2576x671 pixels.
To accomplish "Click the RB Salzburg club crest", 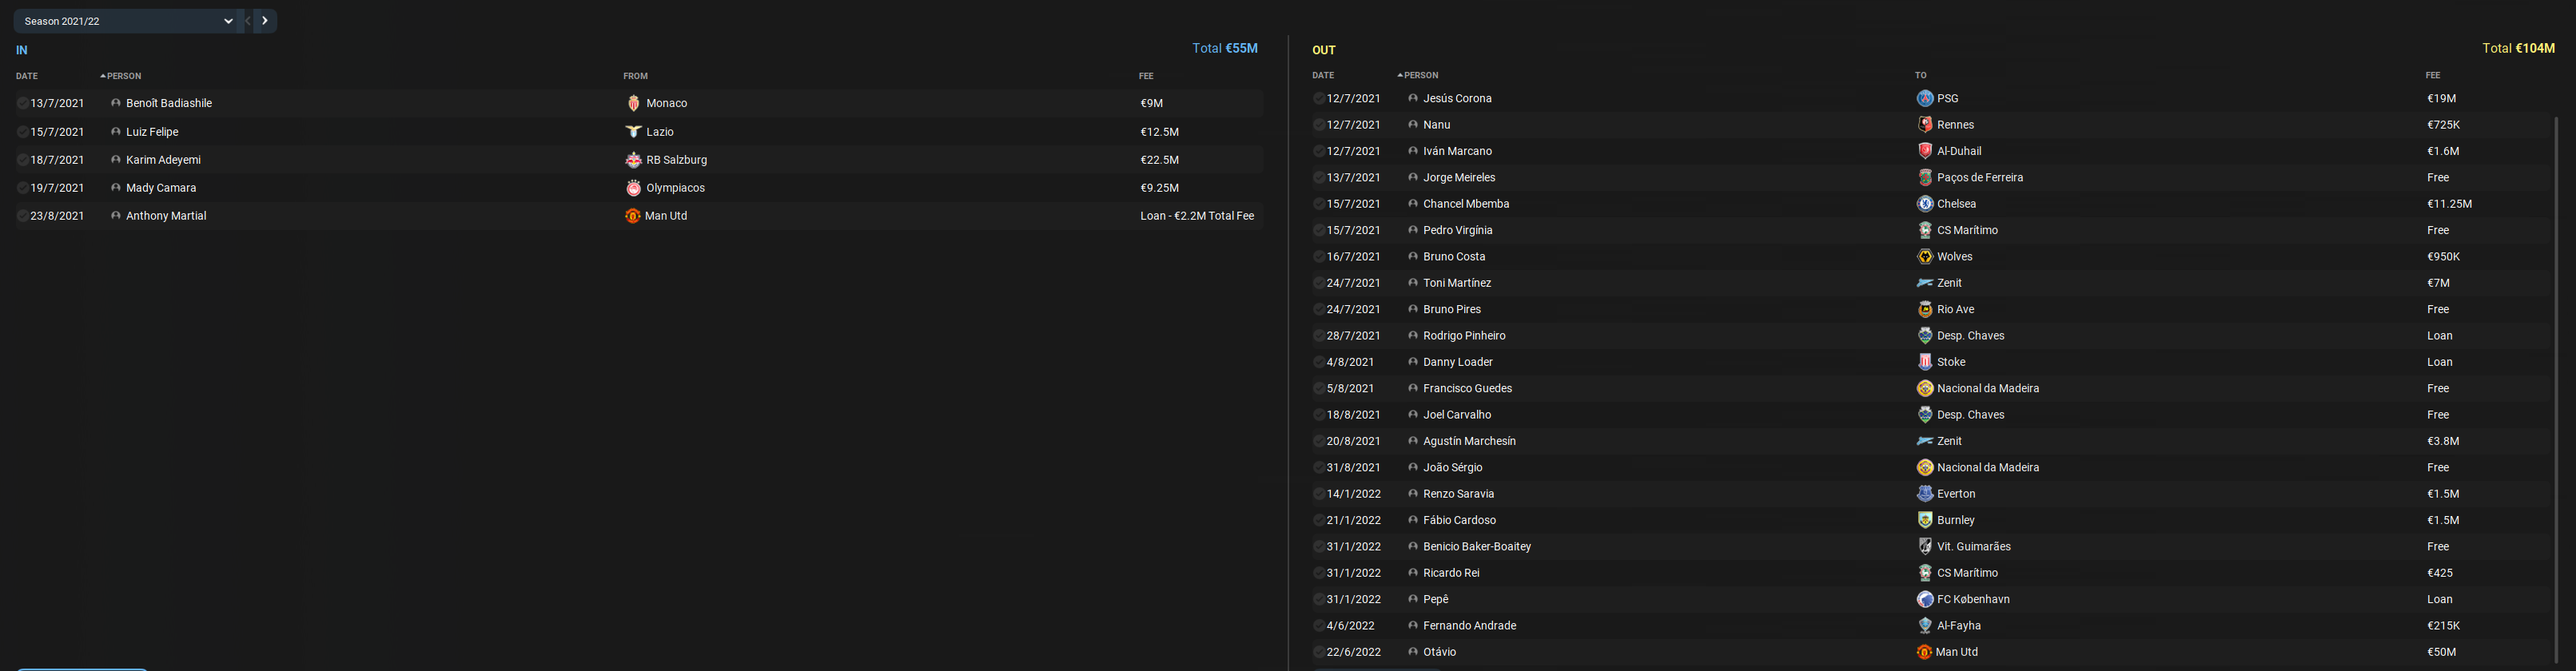I will click(x=633, y=160).
